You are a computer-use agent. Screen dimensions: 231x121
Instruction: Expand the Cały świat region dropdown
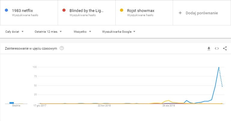point(14,32)
